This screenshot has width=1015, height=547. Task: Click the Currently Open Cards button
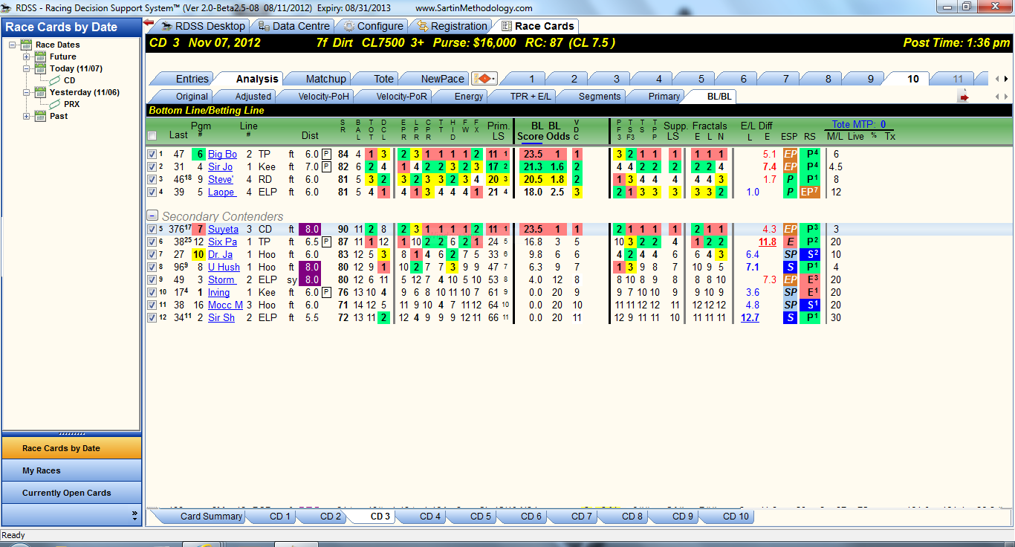[x=71, y=493]
